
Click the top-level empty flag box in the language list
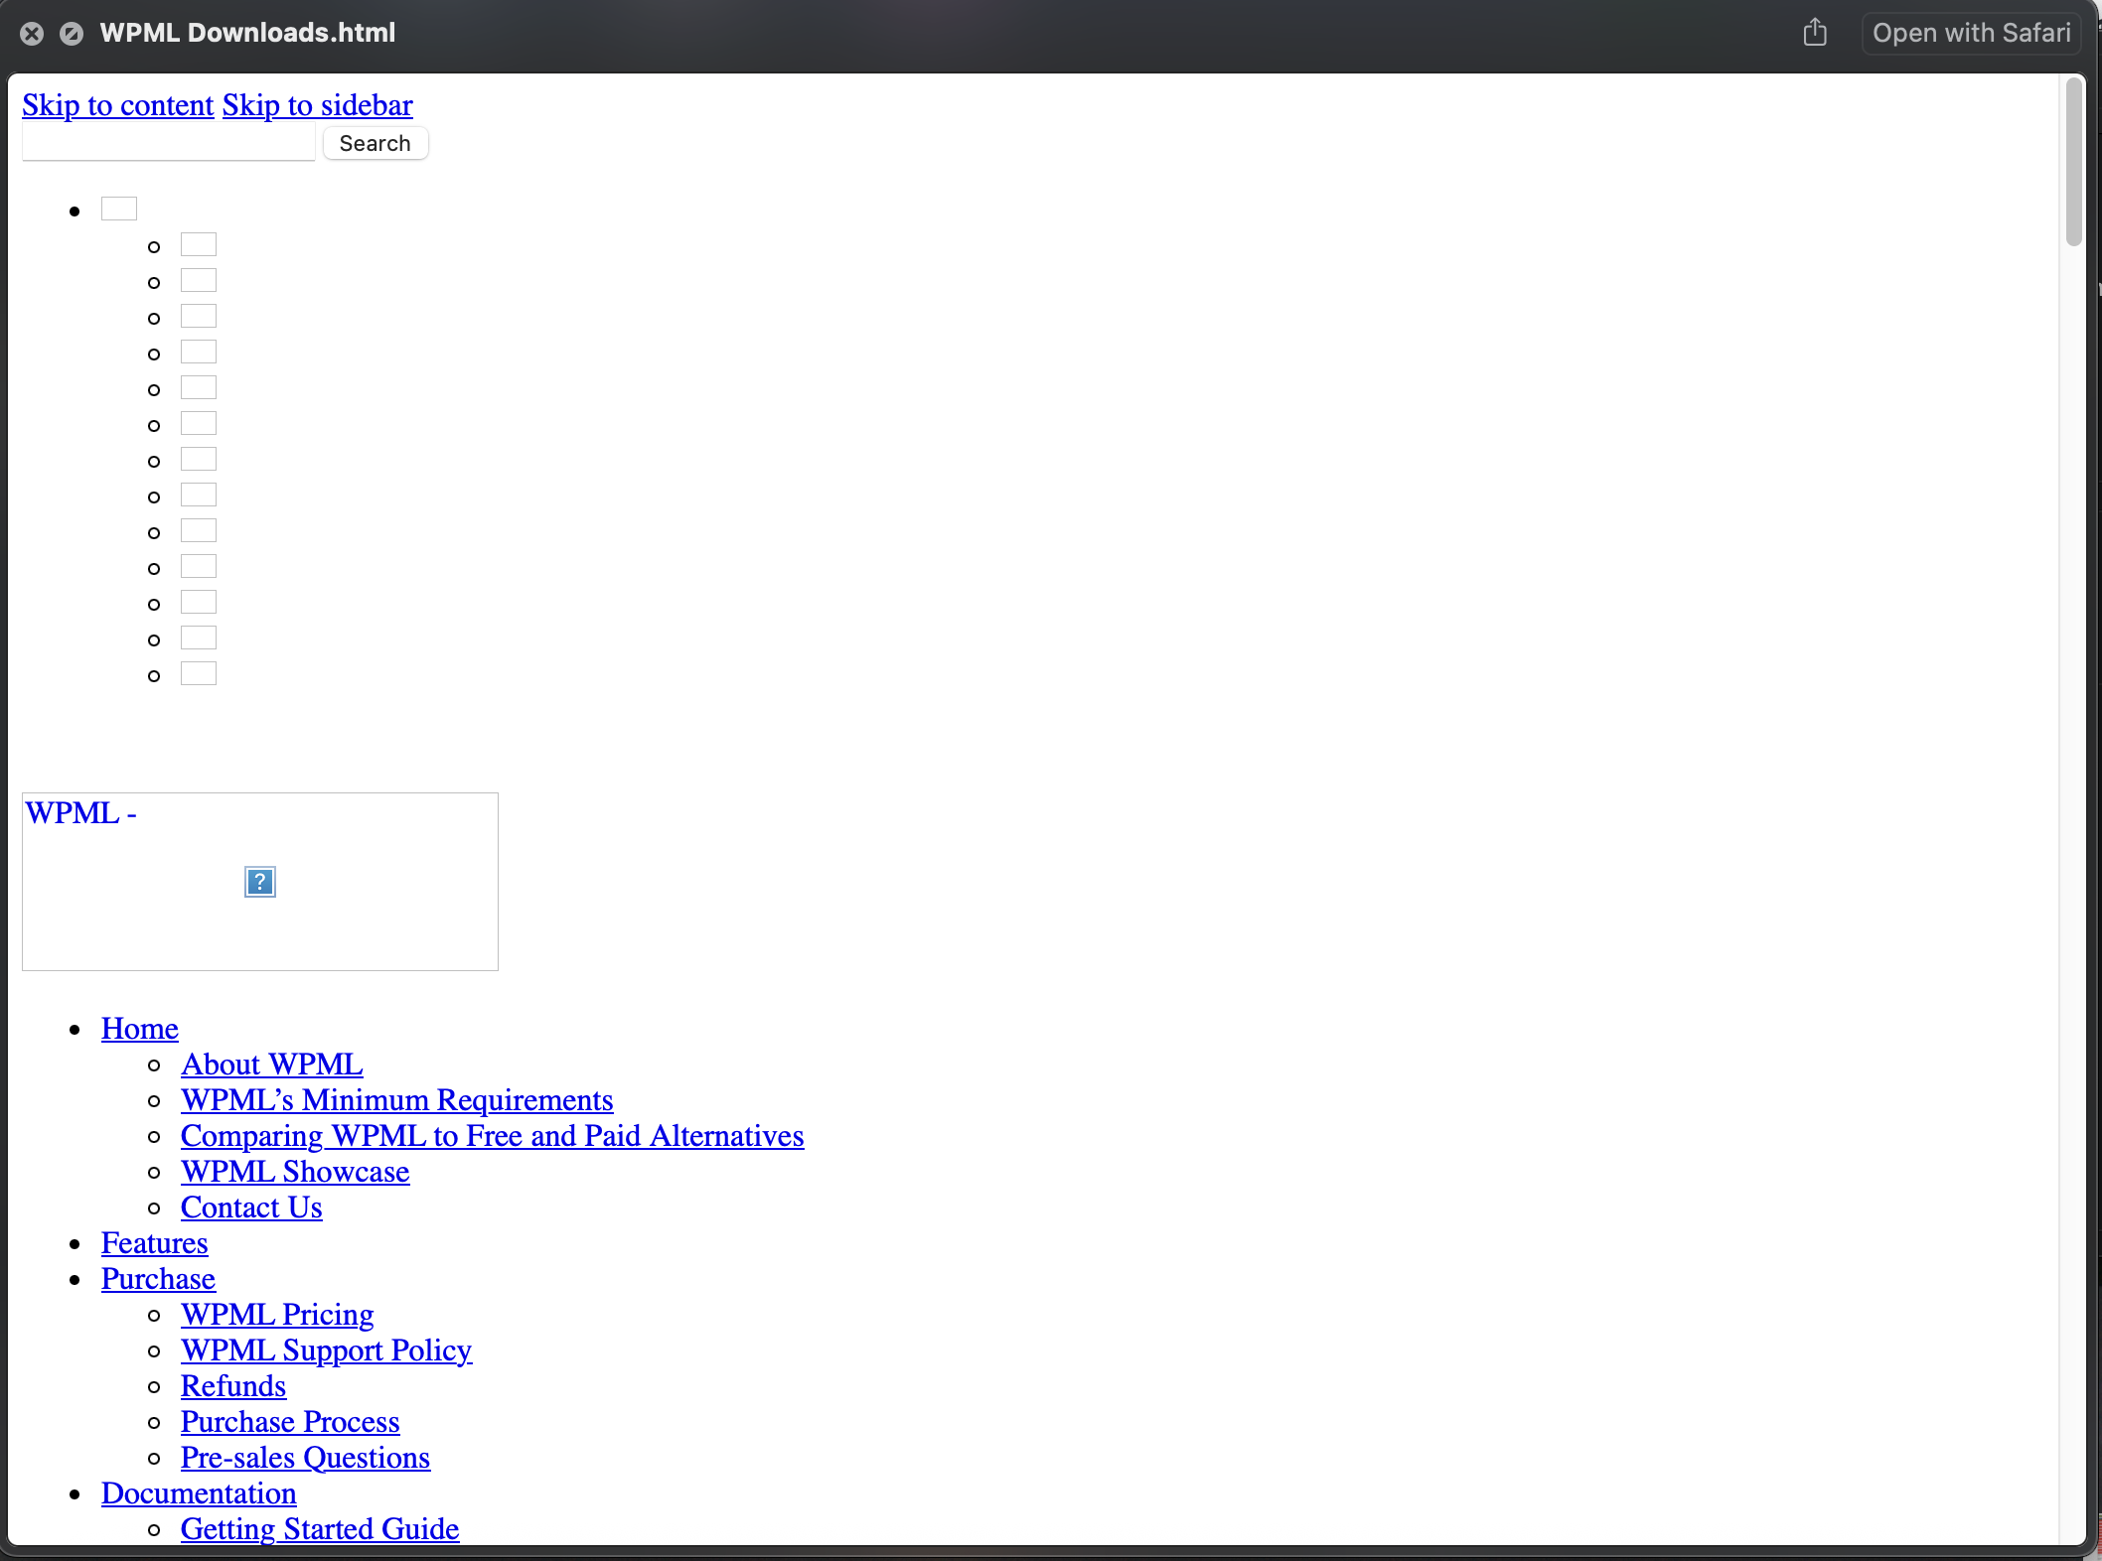click(119, 209)
